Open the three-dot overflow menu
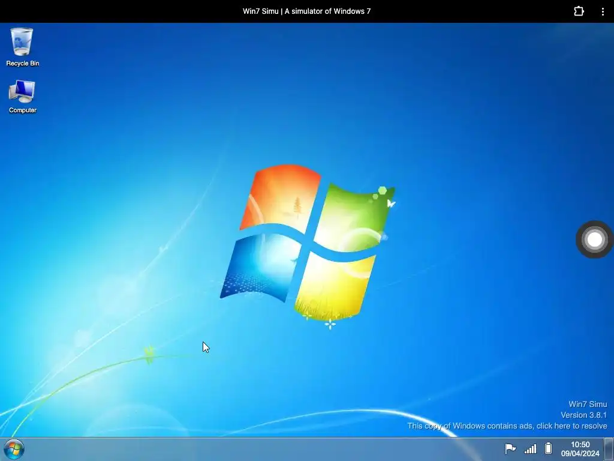Image resolution: width=614 pixels, height=461 pixels. click(x=603, y=11)
